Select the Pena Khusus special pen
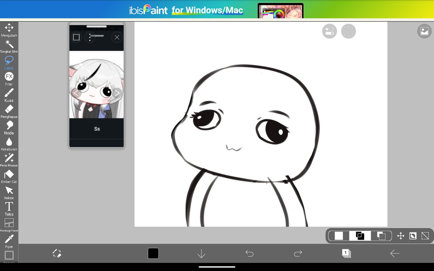This screenshot has height=271, width=434. tap(9, 160)
